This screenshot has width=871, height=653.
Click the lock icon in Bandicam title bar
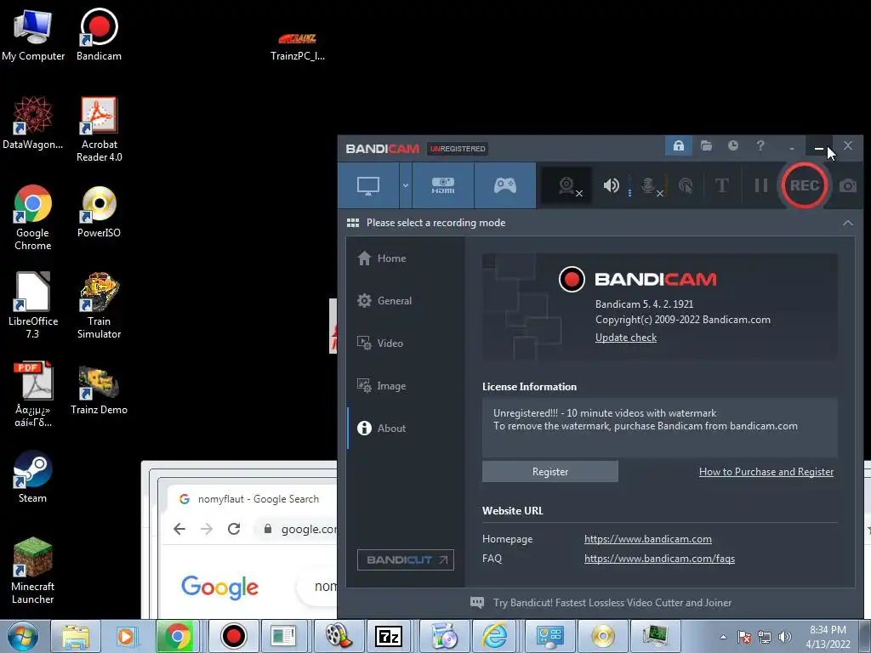click(x=678, y=146)
